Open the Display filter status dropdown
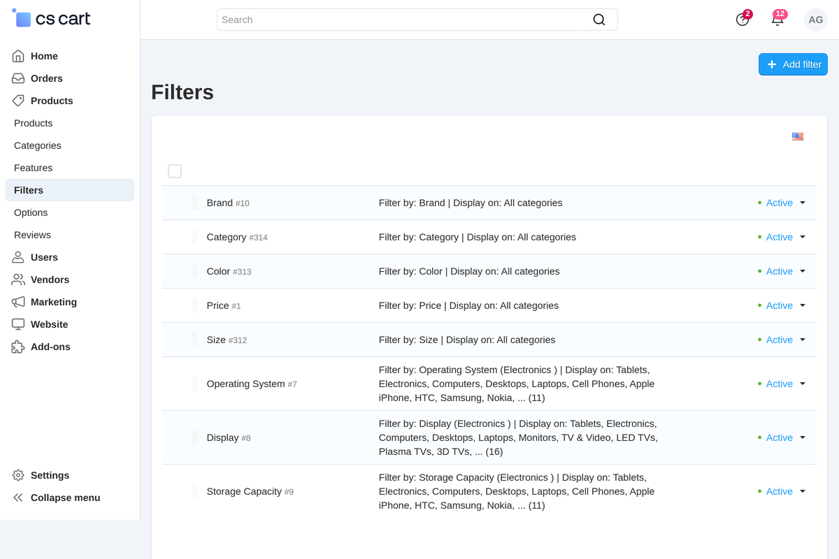 (782, 437)
